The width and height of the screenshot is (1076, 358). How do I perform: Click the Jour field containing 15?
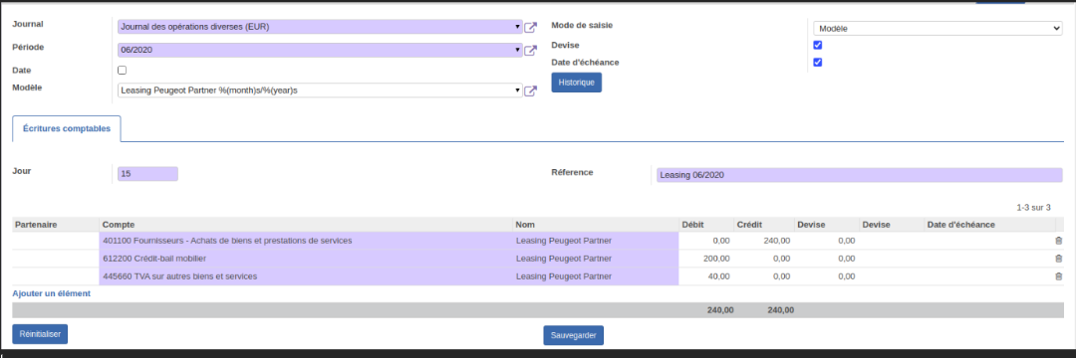147,174
